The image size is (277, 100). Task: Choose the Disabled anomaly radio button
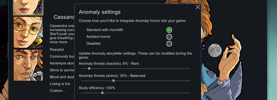click(169, 44)
